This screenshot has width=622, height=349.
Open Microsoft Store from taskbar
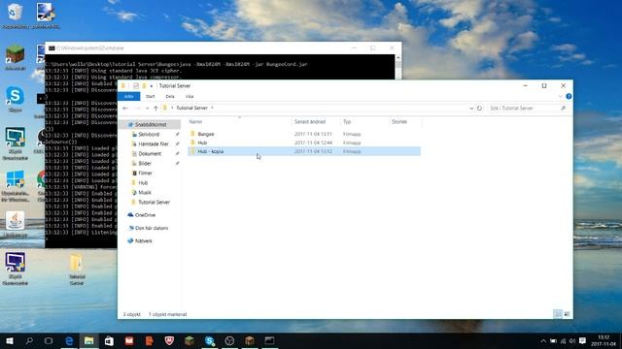(x=109, y=340)
